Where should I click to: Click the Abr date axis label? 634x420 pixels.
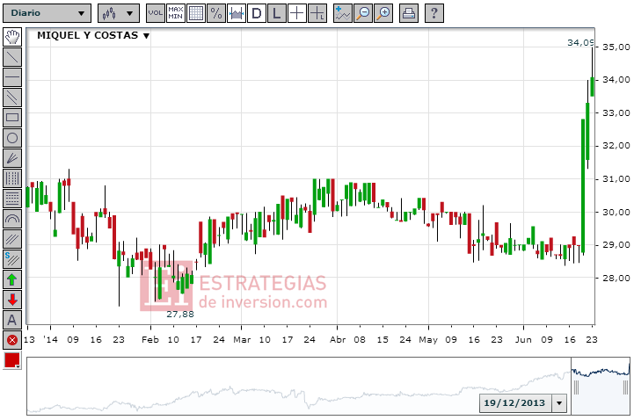[338, 340]
